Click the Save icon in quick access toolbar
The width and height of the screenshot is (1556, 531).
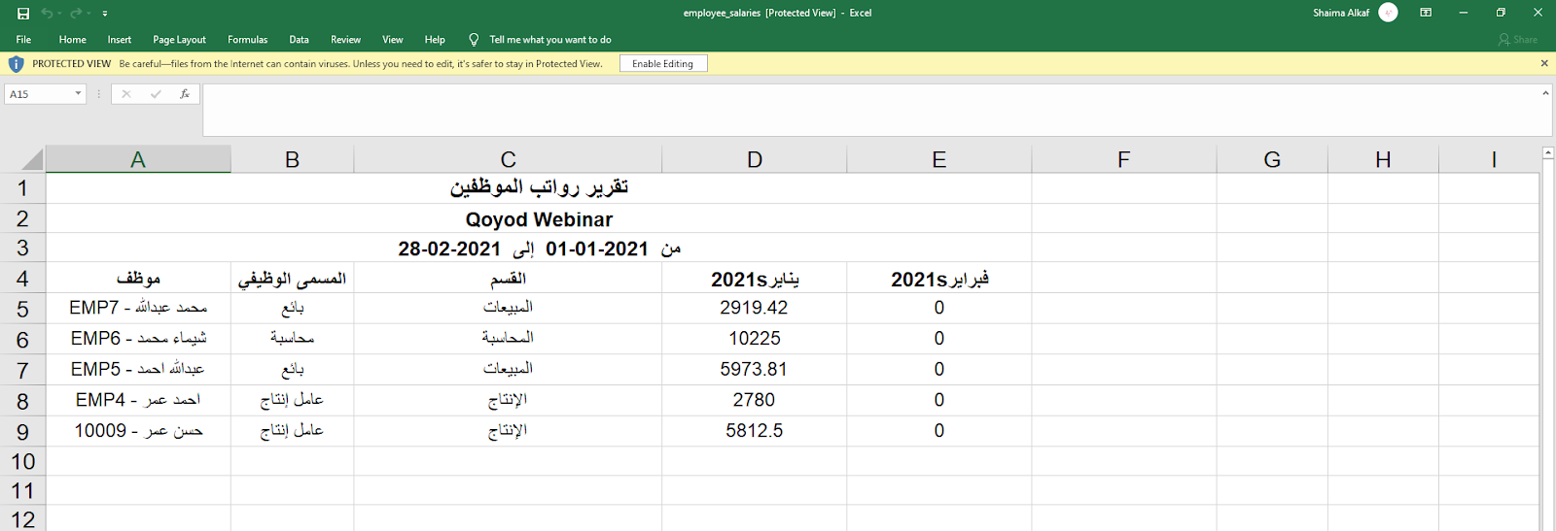tap(23, 14)
